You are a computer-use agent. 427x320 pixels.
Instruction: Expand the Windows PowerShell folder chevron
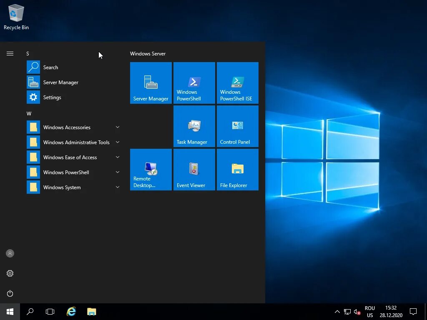(117, 172)
